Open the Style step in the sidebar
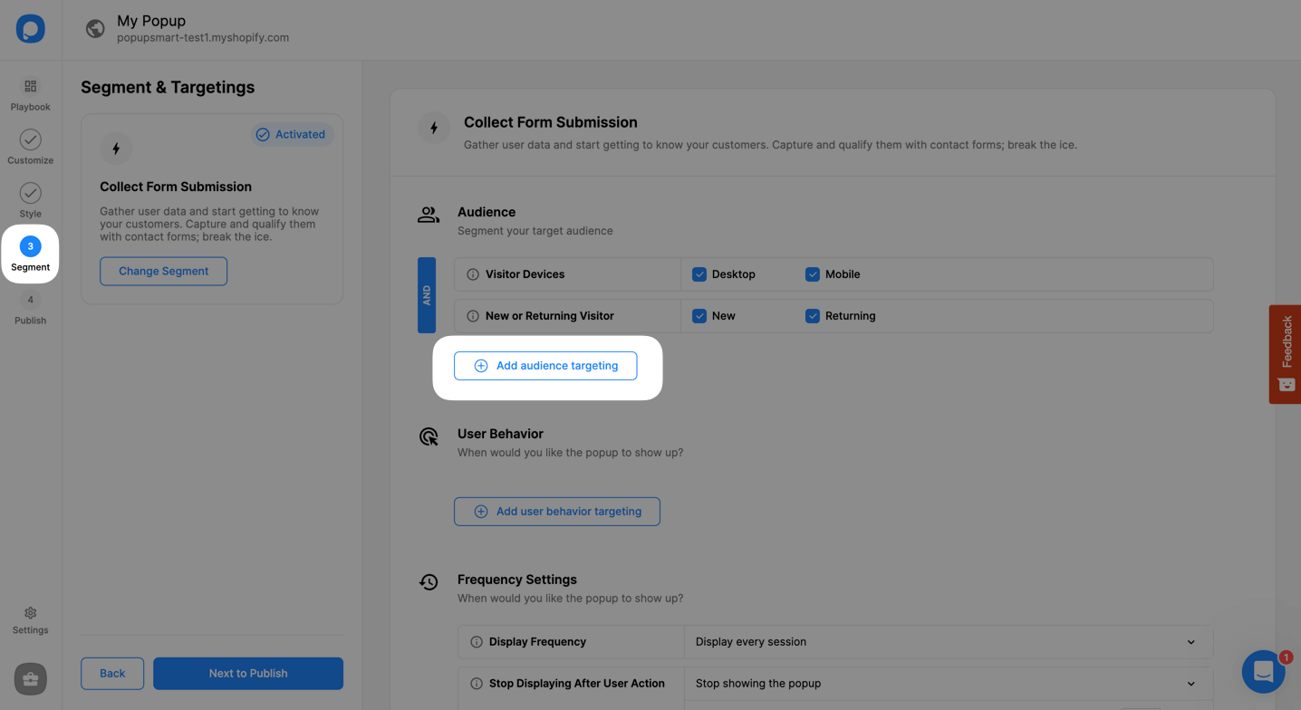Image resolution: width=1301 pixels, height=710 pixels. coord(30,200)
